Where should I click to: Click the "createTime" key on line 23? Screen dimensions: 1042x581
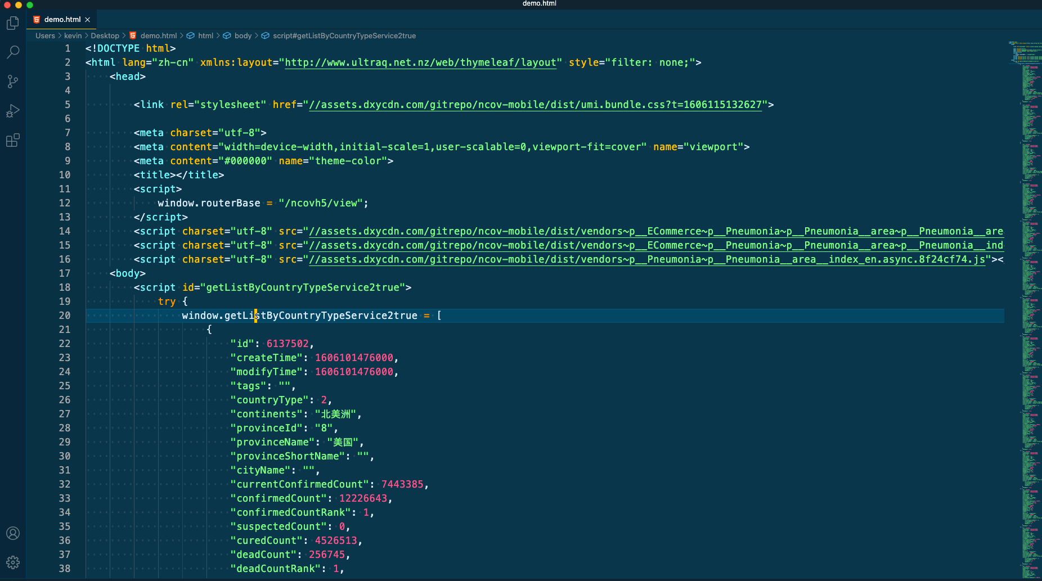click(x=267, y=358)
